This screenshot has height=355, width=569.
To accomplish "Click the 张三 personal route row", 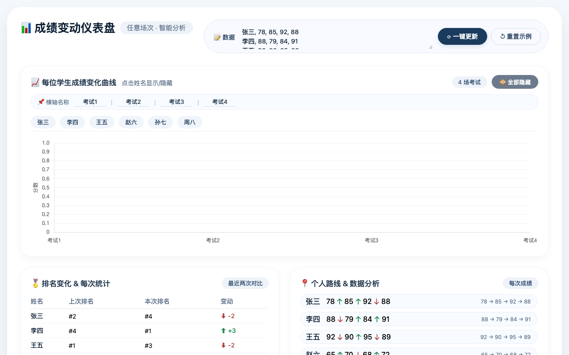I will 419,301.
